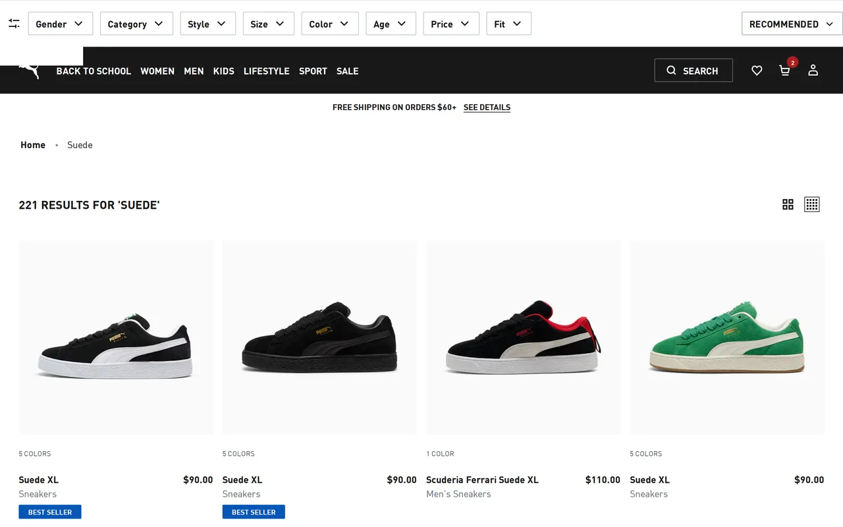The height and width of the screenshot is (527, 843).
Task: Open the Back to School menu
Action: point(94,70)
